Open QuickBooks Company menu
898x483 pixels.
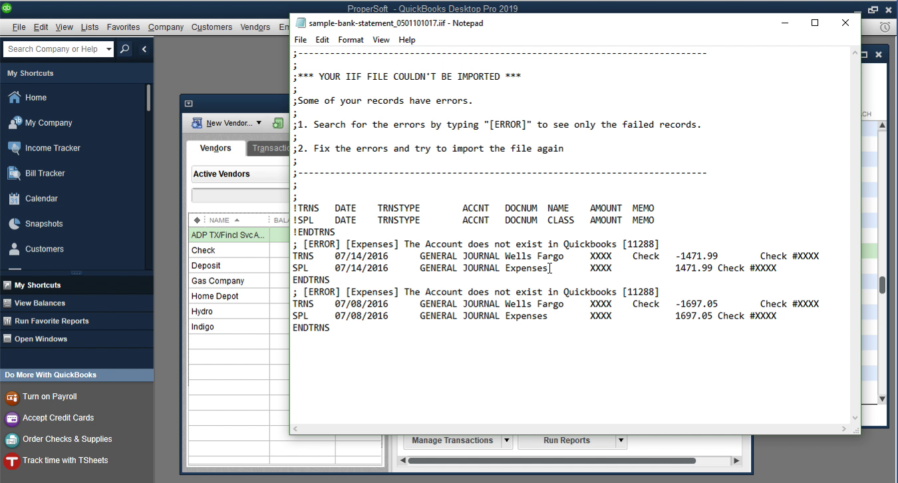(166, 27)
